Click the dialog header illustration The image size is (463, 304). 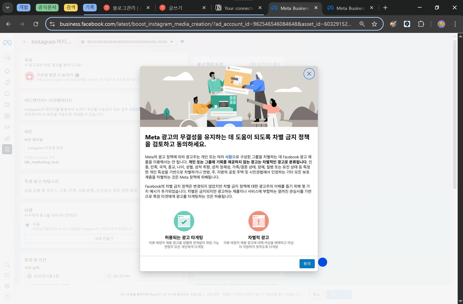click(x=229, y=97)
